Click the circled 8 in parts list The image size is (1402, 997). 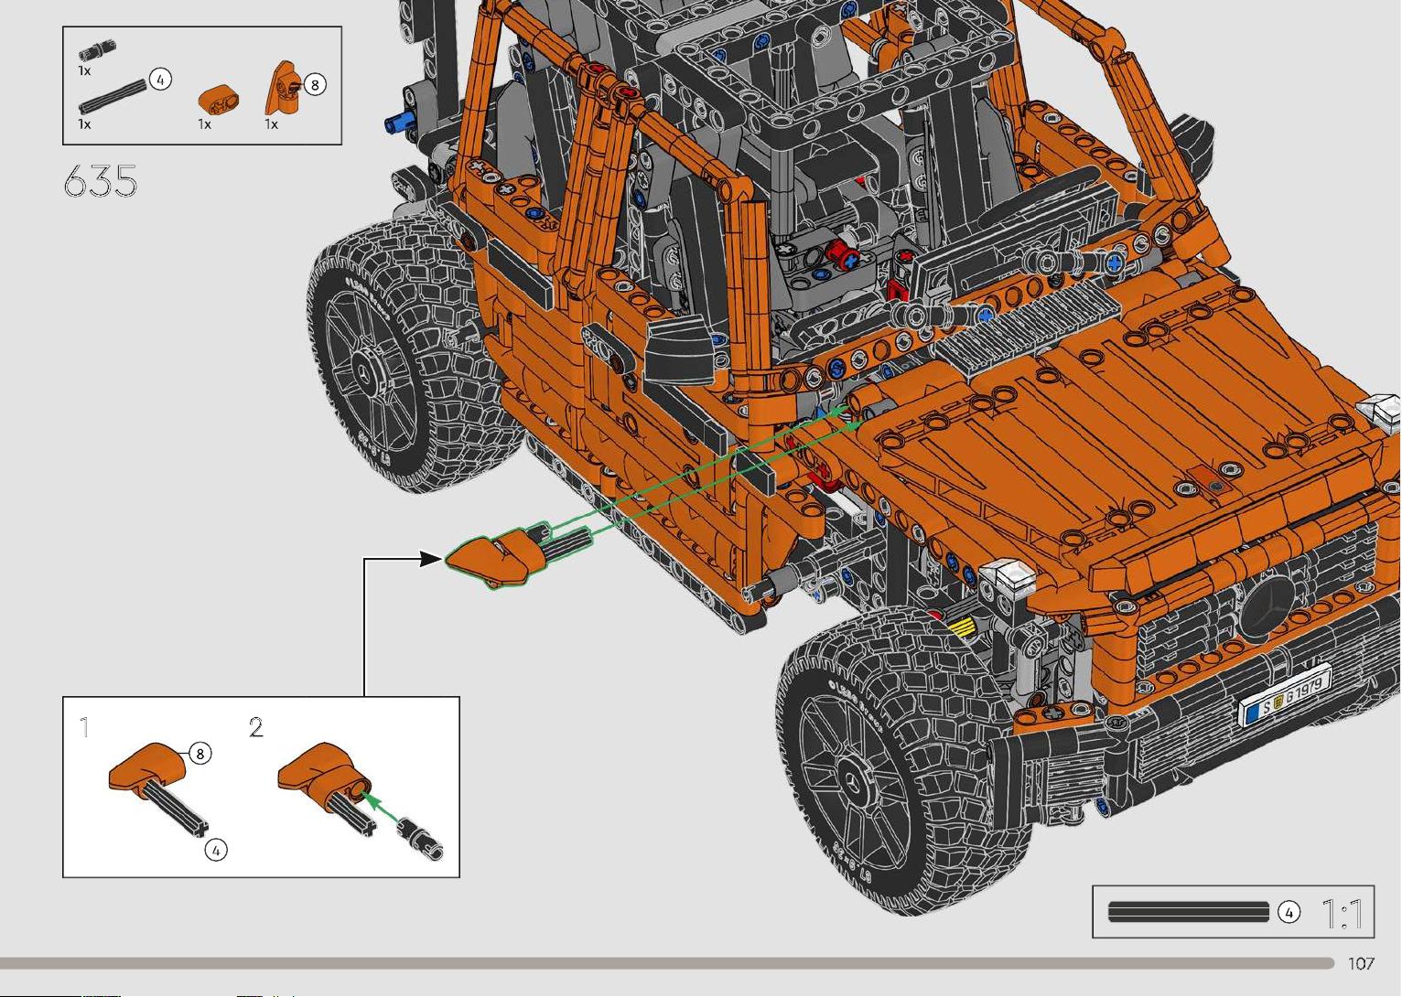pos(315,85)
